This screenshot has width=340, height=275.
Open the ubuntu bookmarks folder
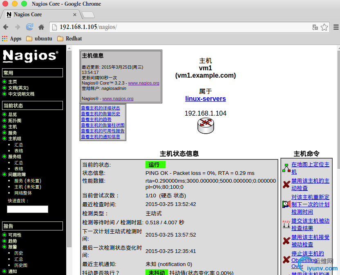[x=39, y=38]
